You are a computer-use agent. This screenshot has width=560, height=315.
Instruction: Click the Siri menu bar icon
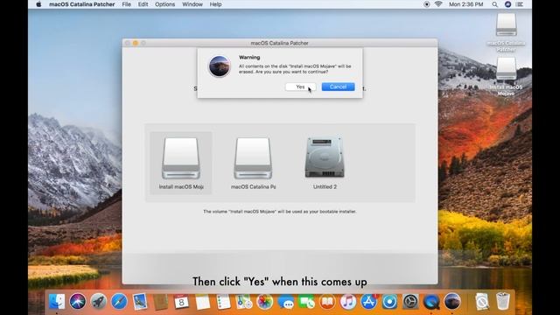(x=507, y=4)
